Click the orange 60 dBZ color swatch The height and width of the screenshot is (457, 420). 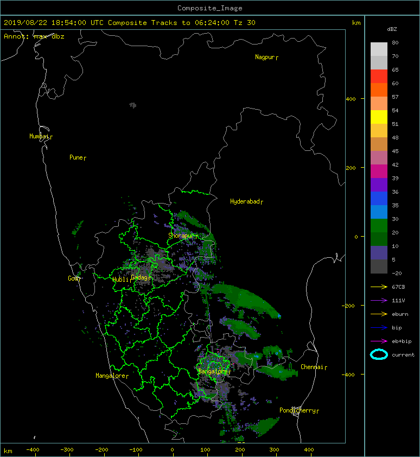click(379, 90)
